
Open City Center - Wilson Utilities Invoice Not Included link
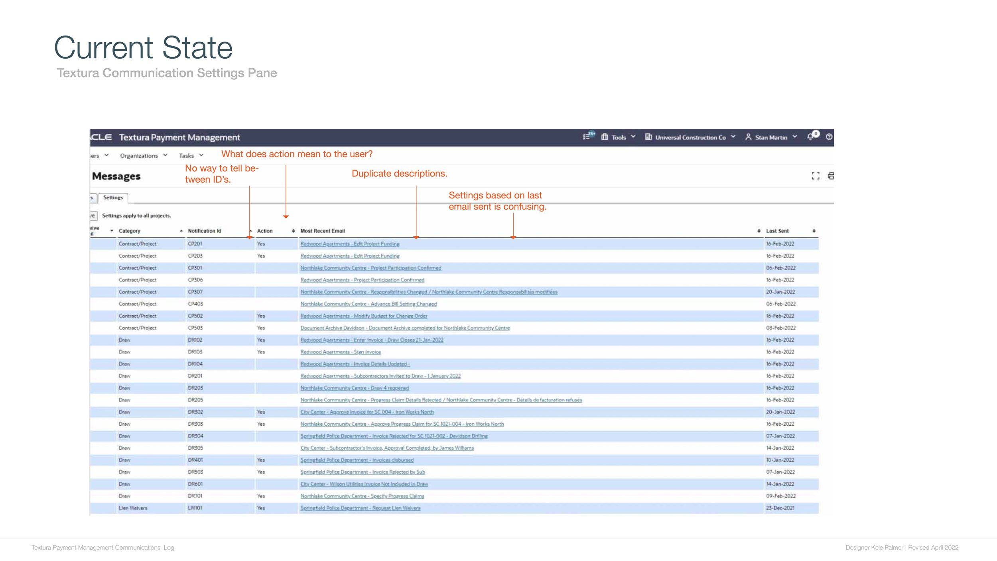pyautogui.click(x=364, y=484)
